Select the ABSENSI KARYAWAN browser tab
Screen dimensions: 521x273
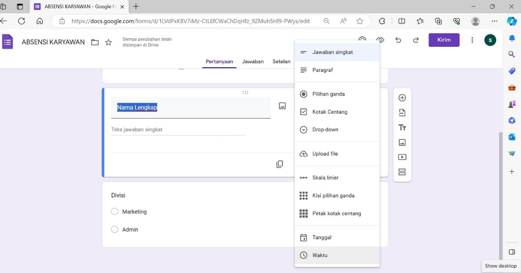click(79, 6)
